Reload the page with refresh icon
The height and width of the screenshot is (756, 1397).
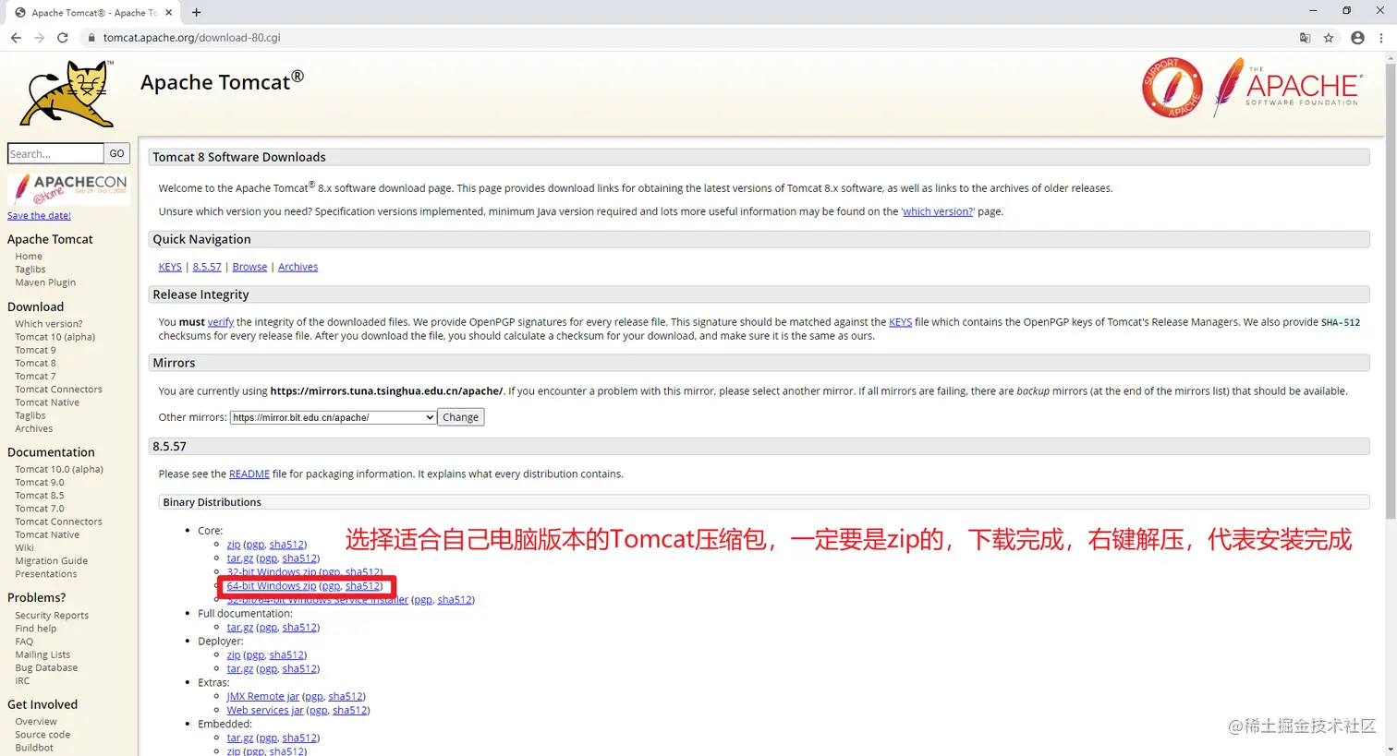pyautogui.click(x=63, y=38)
